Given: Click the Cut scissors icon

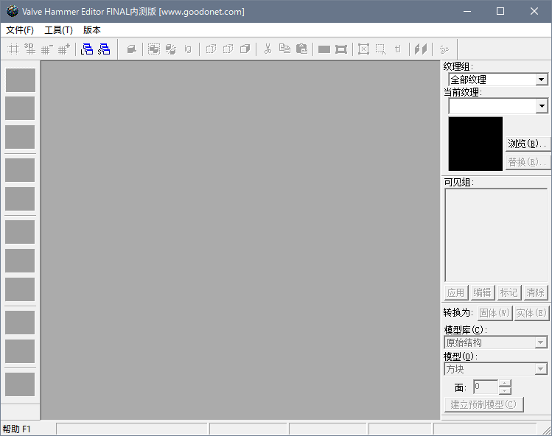Looking at the screenshot, I should (268, 49).
